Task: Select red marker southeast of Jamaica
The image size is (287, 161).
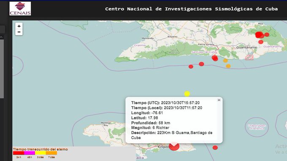Action: (x=215, y=148)
